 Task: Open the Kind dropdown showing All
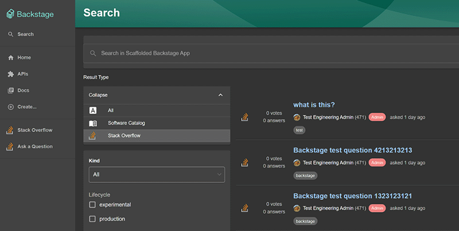click(157, 174)
